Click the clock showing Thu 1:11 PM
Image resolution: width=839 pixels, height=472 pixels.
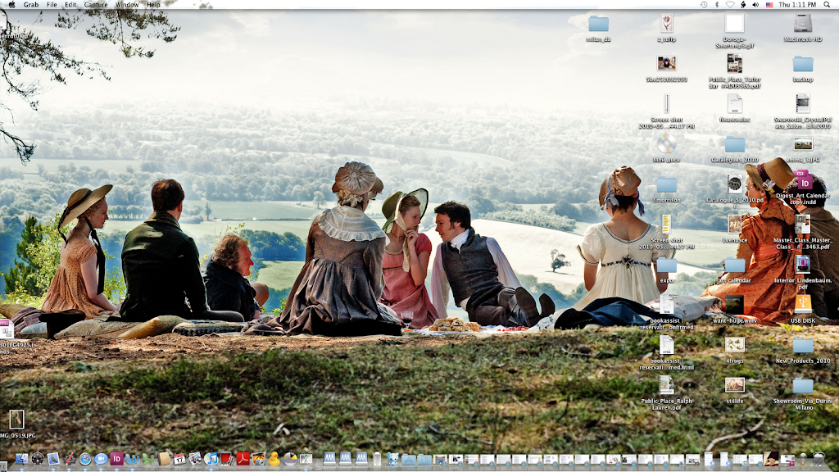point(797,4)
